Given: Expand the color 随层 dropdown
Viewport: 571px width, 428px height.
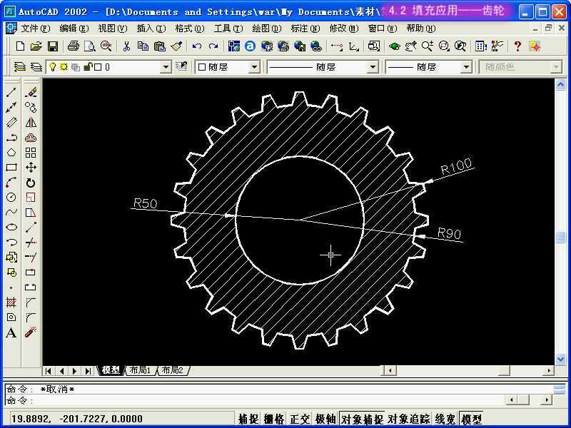Looking at the screenshot, I should (255, 67).
